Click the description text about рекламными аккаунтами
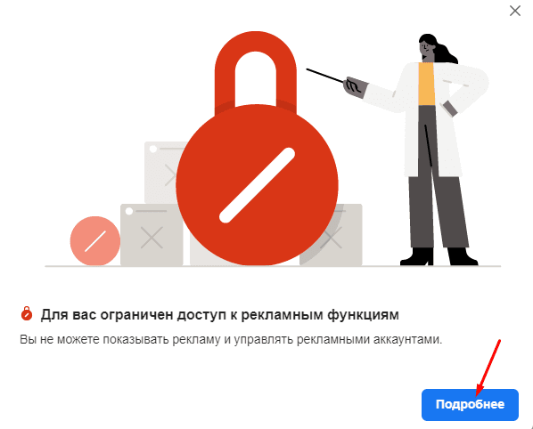The width and height of the screenshot is (533, 429). (x=231, y=339)
